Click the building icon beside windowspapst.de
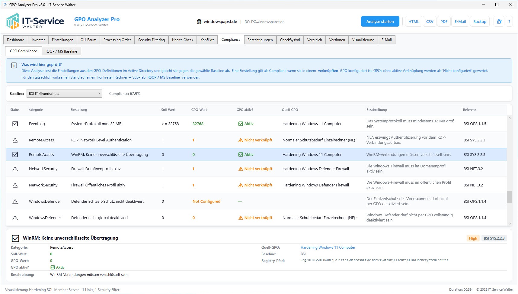This screenshot has width=518, height=294. pos(199,21)
